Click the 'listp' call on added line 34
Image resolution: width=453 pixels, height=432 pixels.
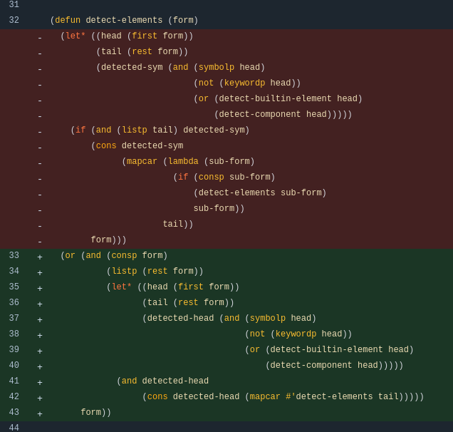(124, 272)
